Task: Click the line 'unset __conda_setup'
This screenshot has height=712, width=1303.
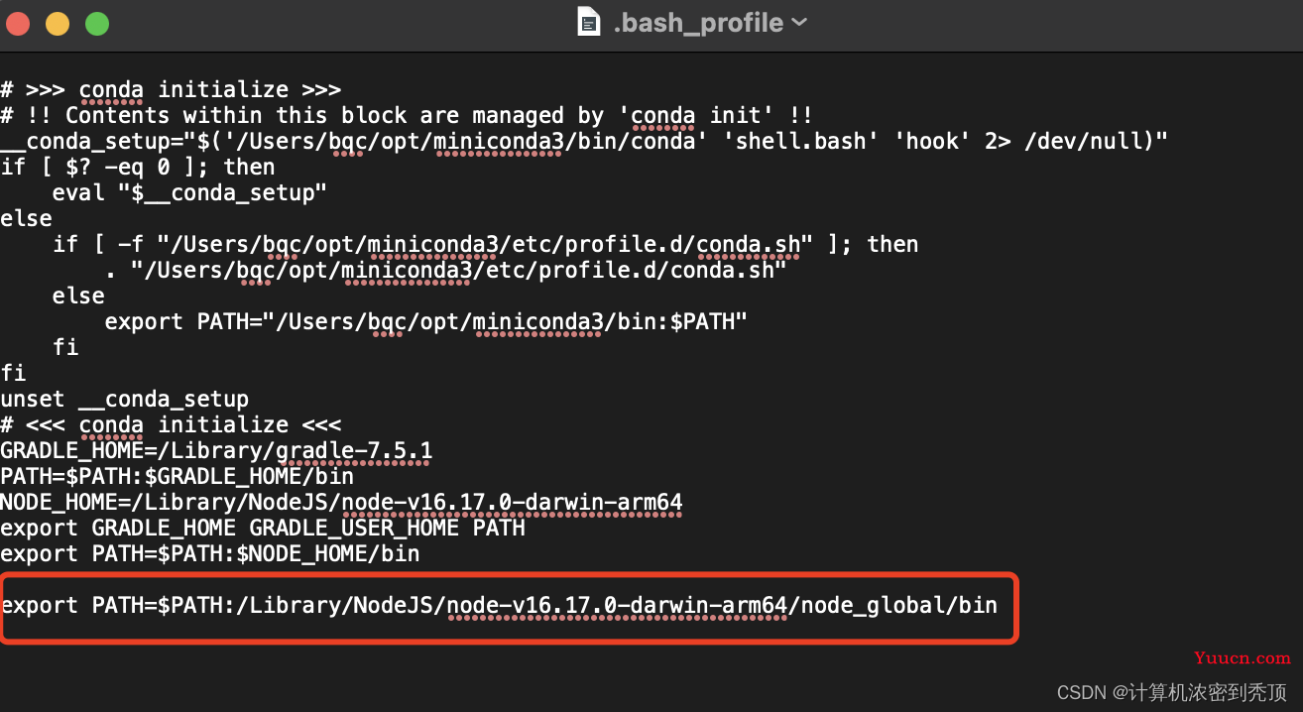Action: pyautogui.click(x=125, y=399)
